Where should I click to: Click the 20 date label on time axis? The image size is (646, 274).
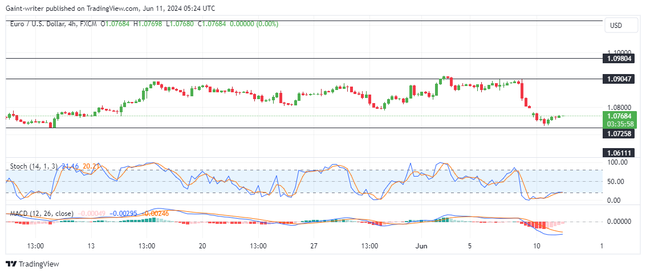pyautogui.click(x=202, y=246)
